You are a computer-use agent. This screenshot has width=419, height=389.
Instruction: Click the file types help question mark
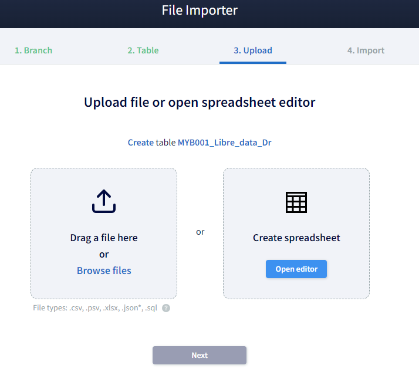(x=166, y=308)
